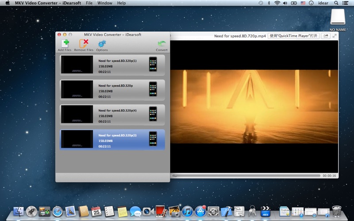Select video thumbnail of Need for speed.BD.320p(1)
The width and height of the screenshot is (354, 221).
coord(77,65)
